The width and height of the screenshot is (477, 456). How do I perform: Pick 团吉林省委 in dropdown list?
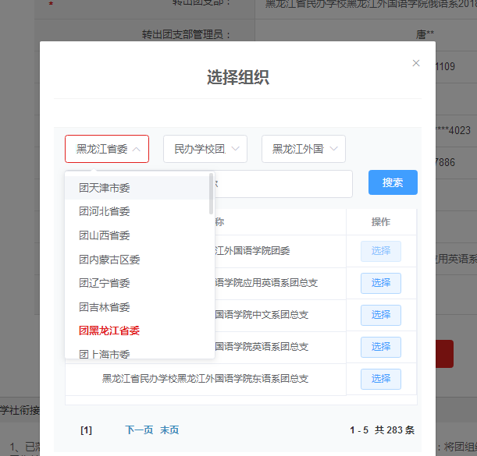tap(137, 307)
